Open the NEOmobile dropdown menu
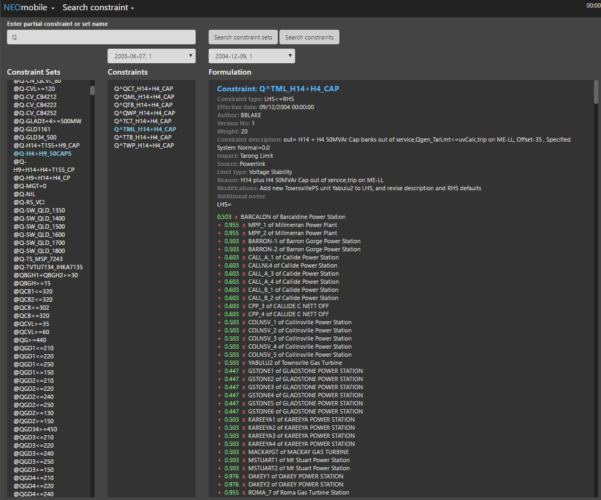 pyautogui.click(x=29, y=8)
